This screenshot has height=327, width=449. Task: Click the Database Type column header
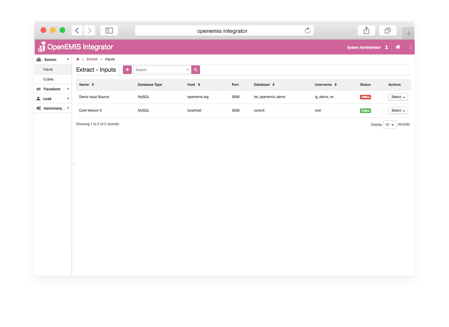150,85
